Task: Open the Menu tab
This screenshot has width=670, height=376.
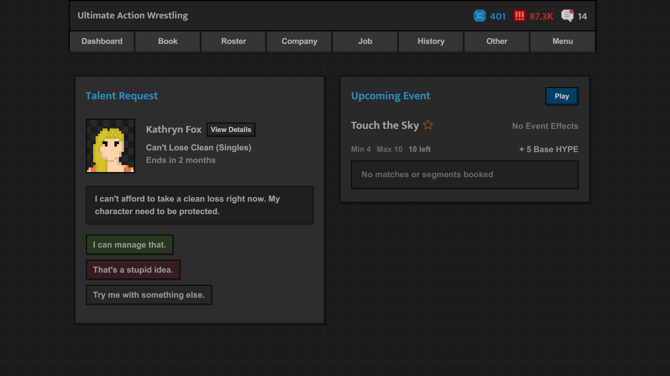Action: coord(563,41)
